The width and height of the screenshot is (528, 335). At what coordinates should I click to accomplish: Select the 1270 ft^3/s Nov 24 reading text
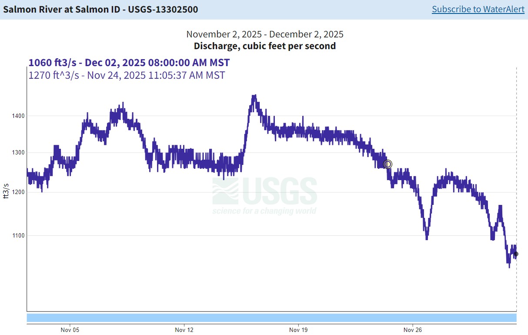[127, 75]
